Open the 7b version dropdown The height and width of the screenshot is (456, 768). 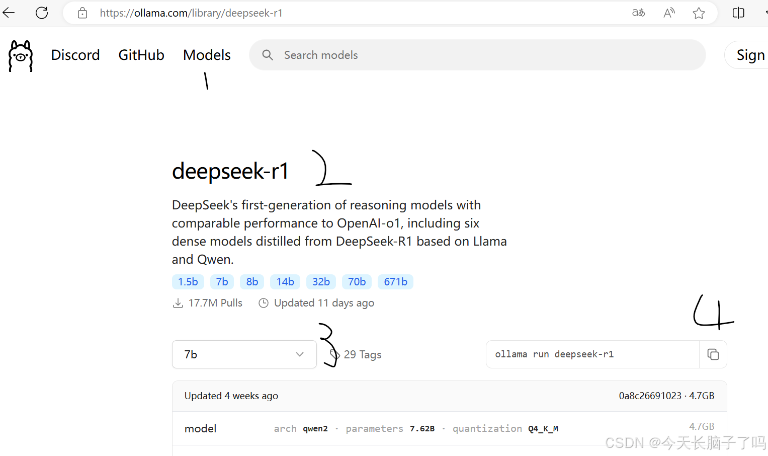tap(244, 354)
